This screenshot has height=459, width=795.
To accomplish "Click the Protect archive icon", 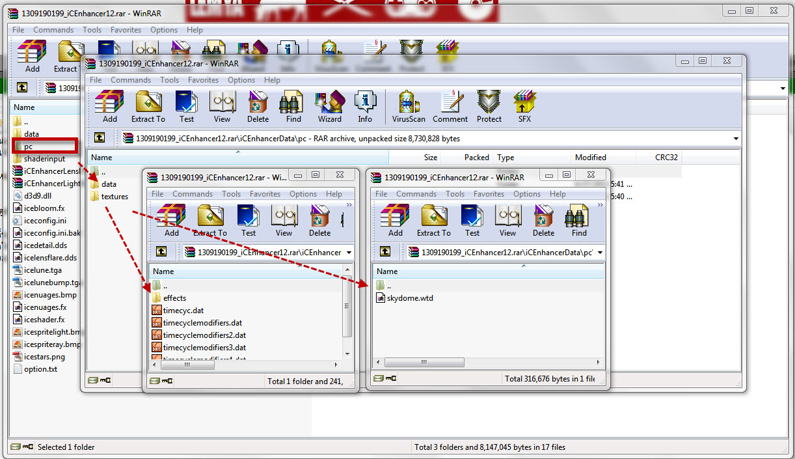I will (489, 106).
